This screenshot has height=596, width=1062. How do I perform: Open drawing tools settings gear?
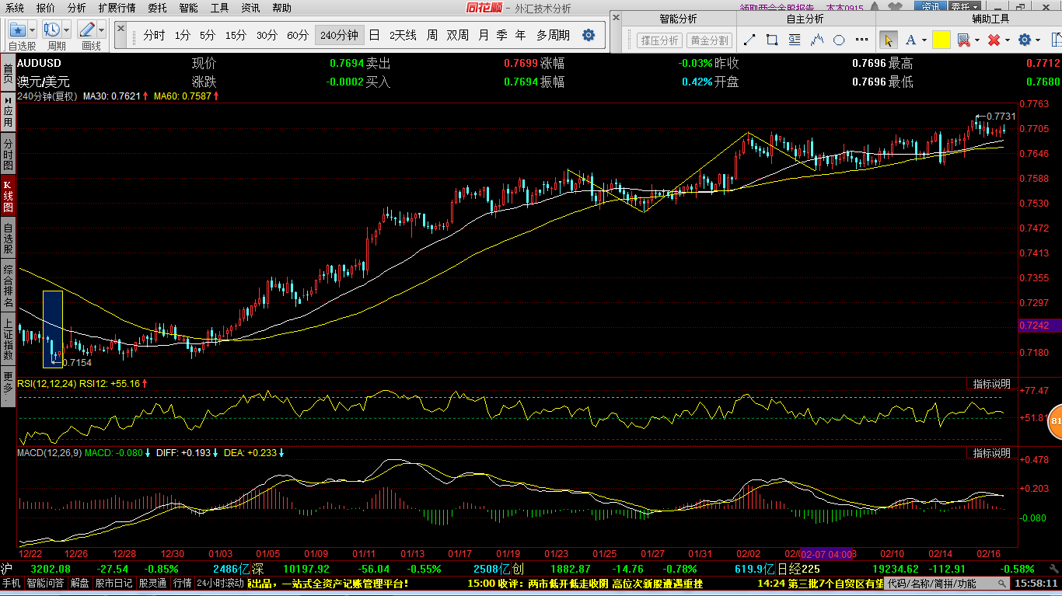coord(1025,40)
